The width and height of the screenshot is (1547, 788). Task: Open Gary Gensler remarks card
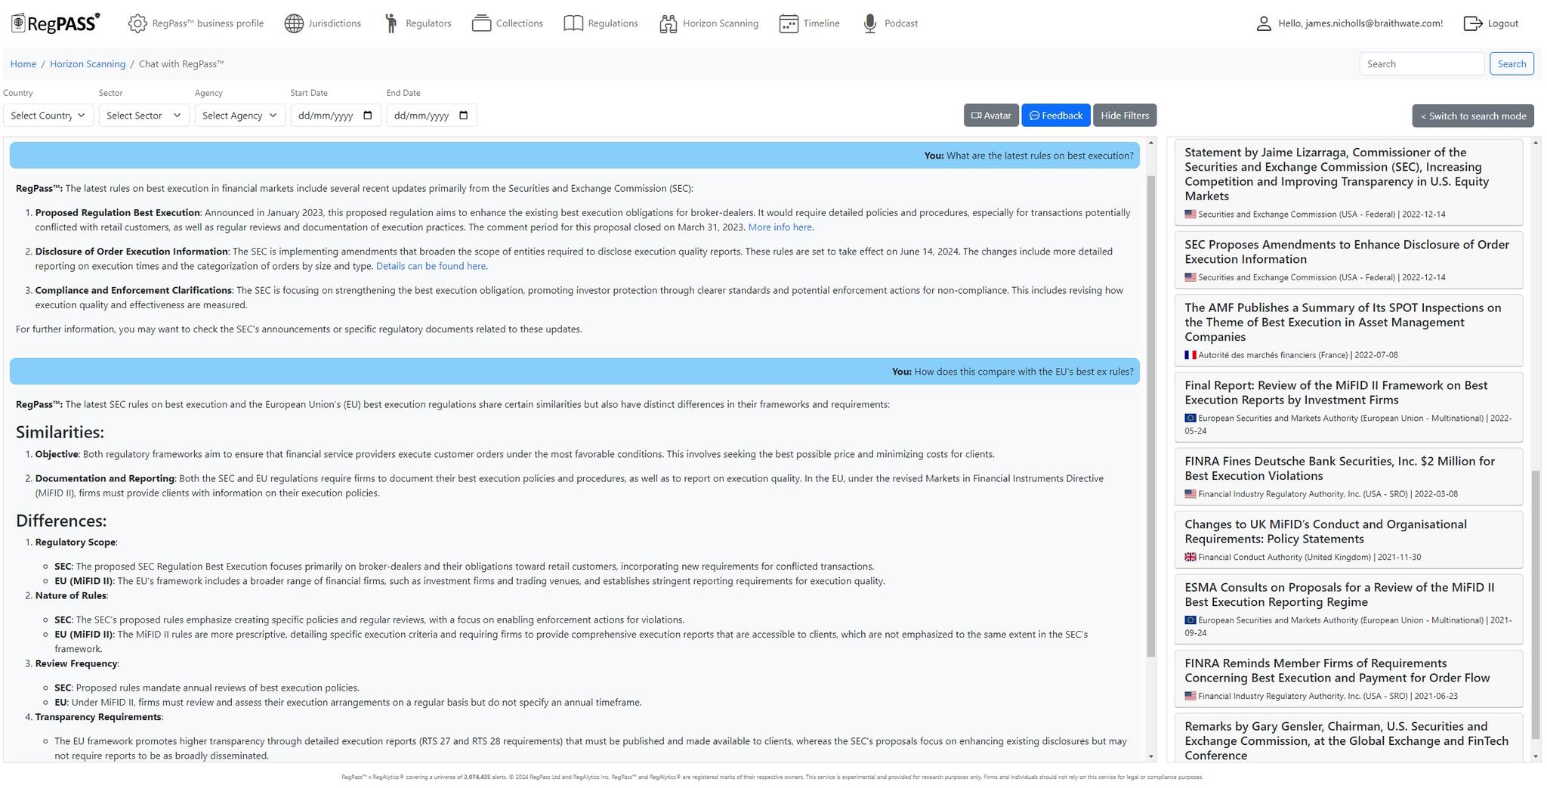point(1348,738)
